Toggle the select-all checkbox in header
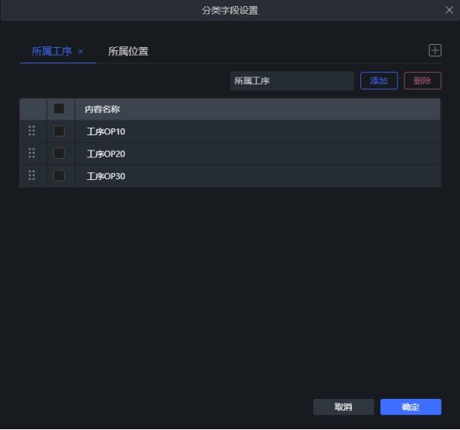This screenshot has width=460, height=430. pyautogui.click(x=59, y=109)
